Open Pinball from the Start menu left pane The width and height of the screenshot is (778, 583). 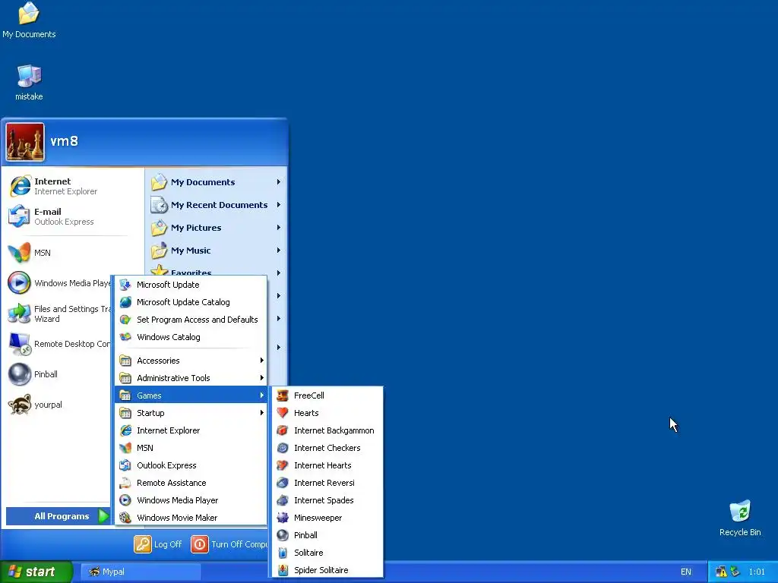coord(58,374)
